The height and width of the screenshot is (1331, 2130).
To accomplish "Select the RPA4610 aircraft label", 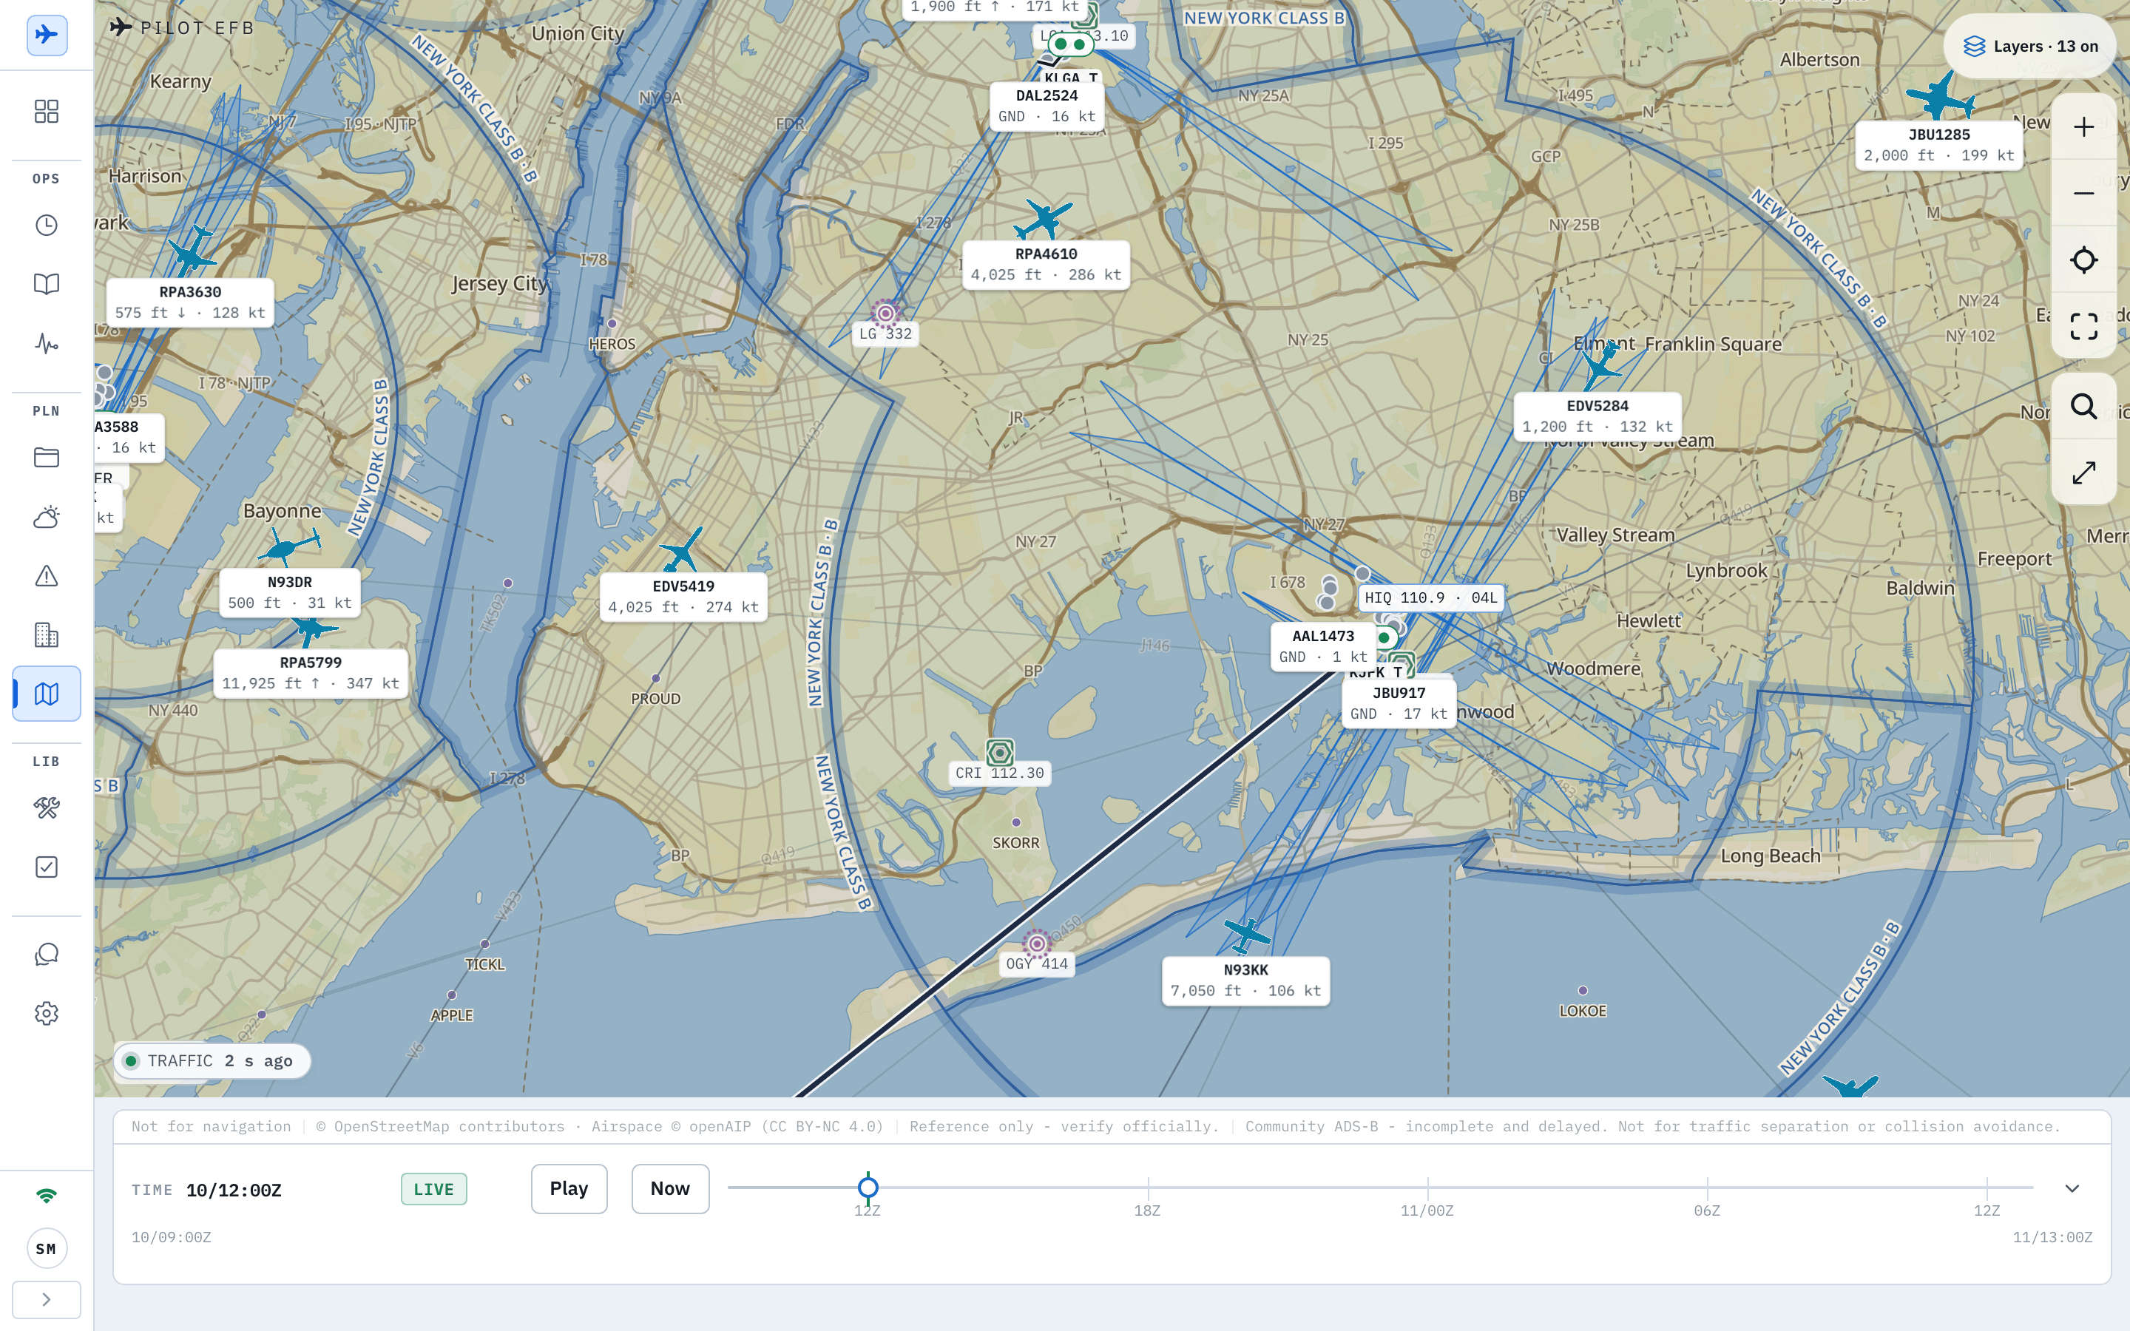I will [1046, 265].
